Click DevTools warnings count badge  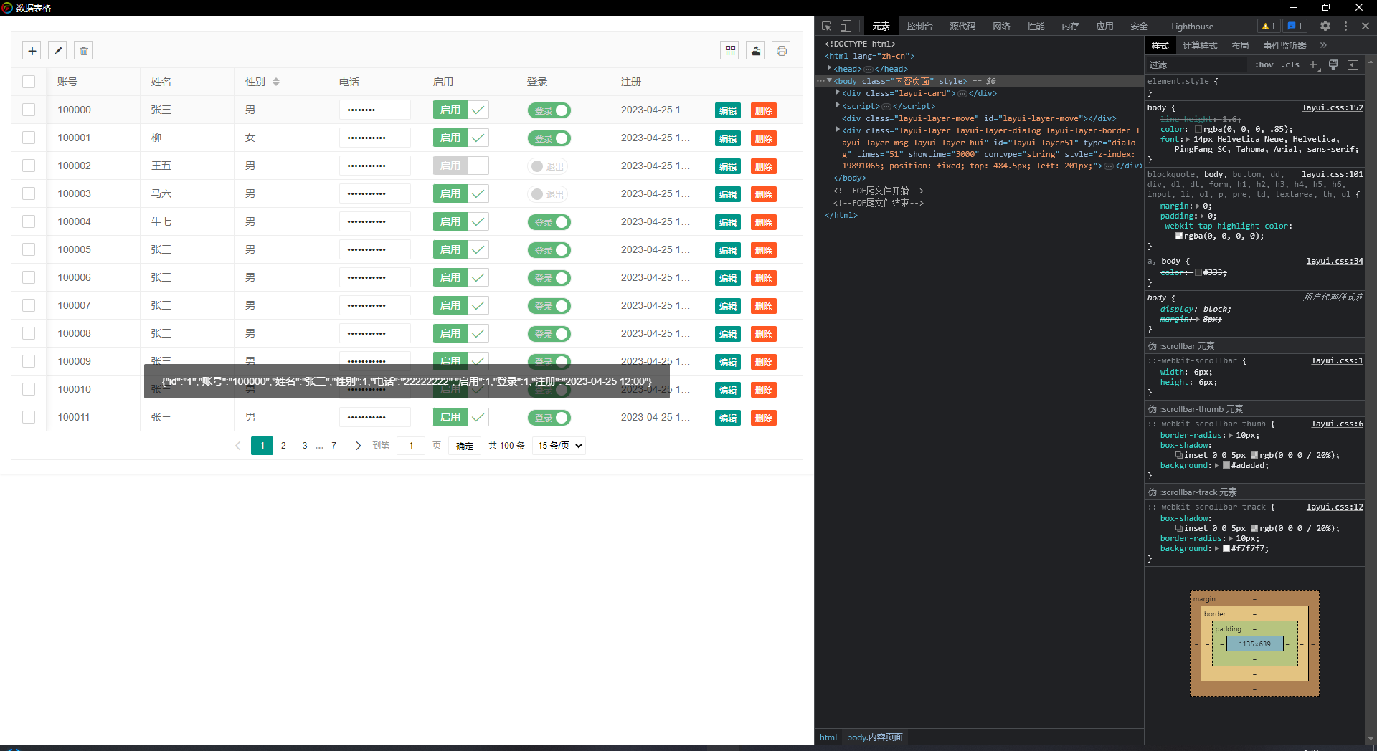1268,26
